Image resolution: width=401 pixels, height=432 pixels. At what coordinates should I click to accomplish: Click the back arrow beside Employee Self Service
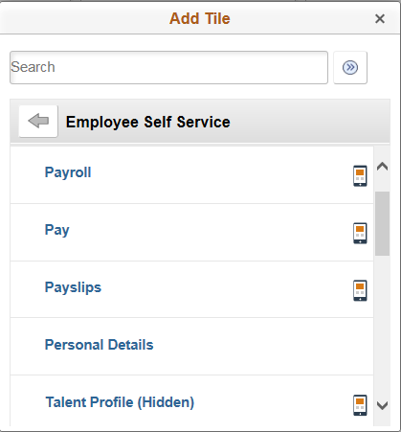click(x=38, y=122)
